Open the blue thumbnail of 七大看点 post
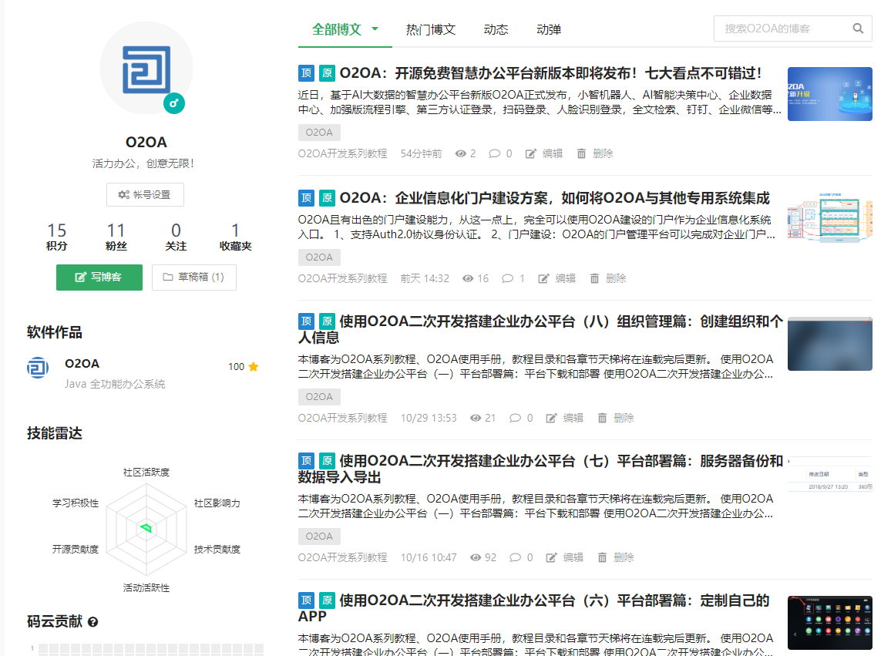Image resolution: width=891 pixels, height=656 pixels. [x=829, y=94]
